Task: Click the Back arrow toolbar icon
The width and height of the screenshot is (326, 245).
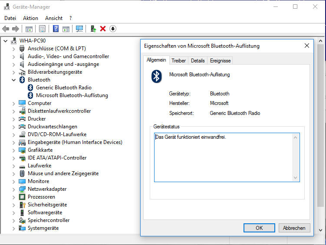Action: [6, 29]
